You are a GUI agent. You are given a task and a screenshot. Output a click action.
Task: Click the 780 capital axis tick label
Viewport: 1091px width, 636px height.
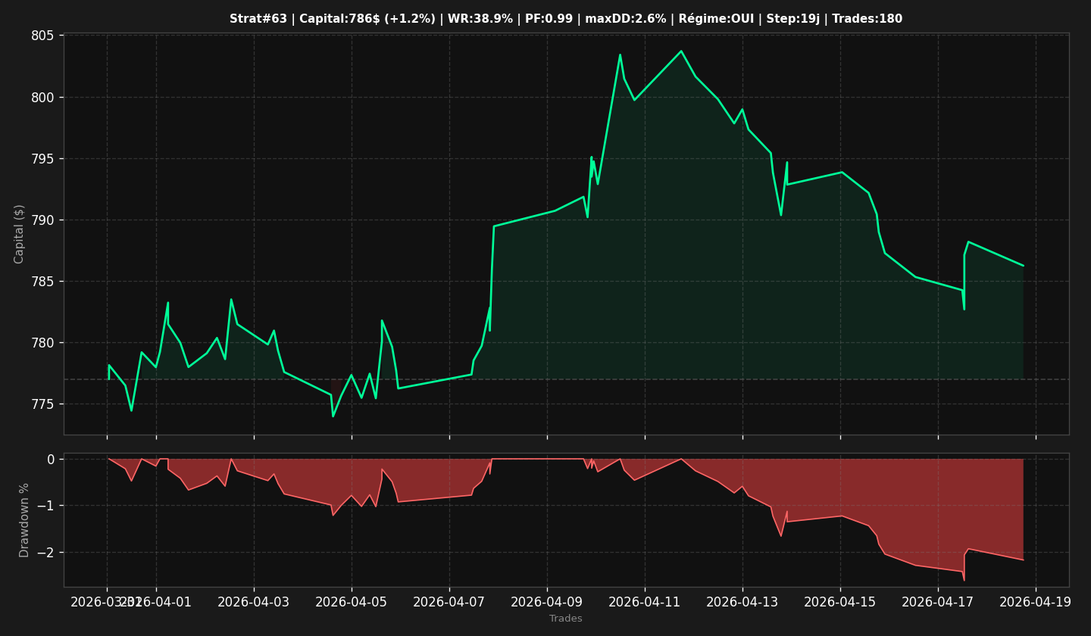coord(42,343)
